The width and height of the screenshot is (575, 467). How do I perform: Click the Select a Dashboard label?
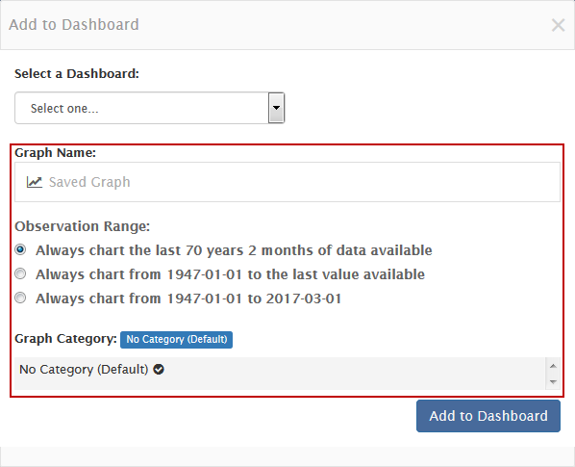77,74
